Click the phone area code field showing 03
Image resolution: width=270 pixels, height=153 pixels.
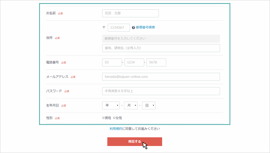[x=112, y=62]
